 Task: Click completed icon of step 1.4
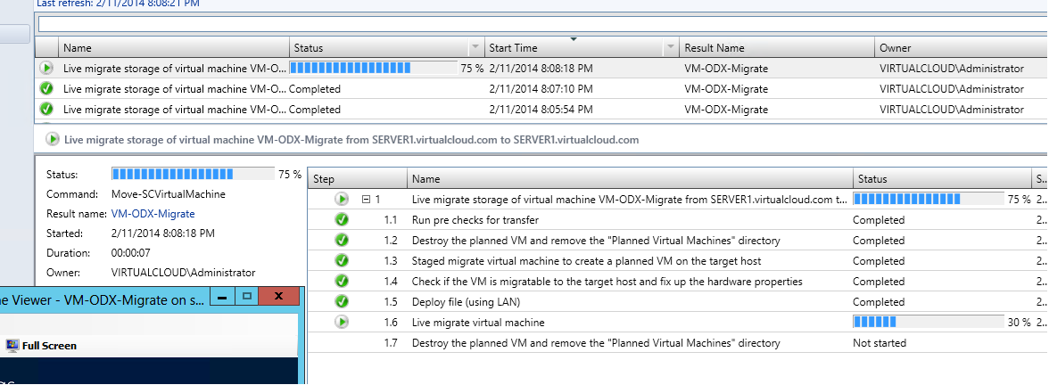tap(342, 282)
